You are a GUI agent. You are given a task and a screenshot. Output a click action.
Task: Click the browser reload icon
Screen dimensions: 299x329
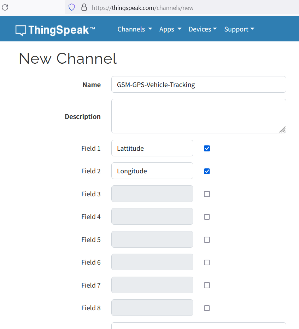tap(5, 7)
